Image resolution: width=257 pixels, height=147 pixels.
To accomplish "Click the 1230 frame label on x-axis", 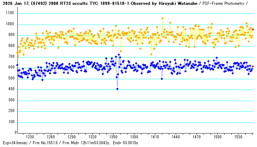I will click(x=30, y=137).
